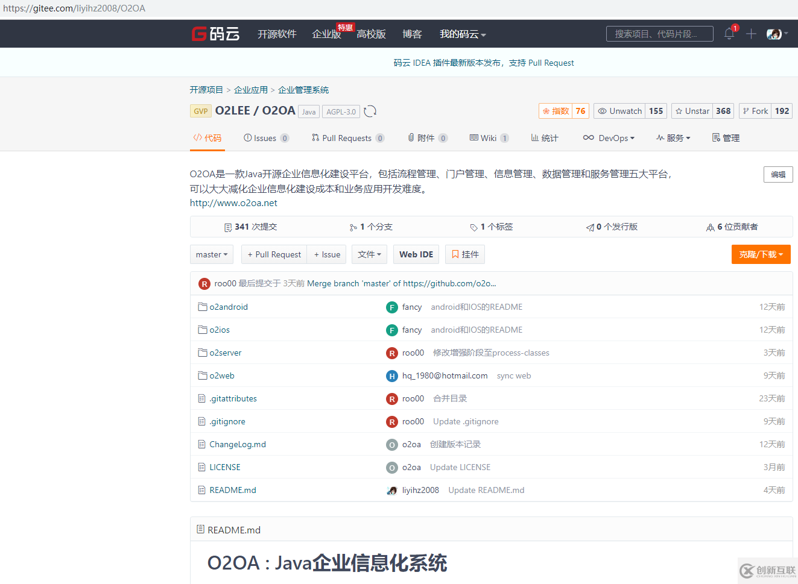Switch to the Pull Requests tab

point(348,138)
